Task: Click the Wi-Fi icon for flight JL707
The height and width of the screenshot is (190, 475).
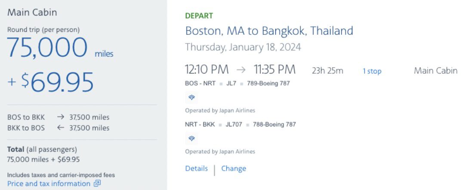Action: coord(191,138)
